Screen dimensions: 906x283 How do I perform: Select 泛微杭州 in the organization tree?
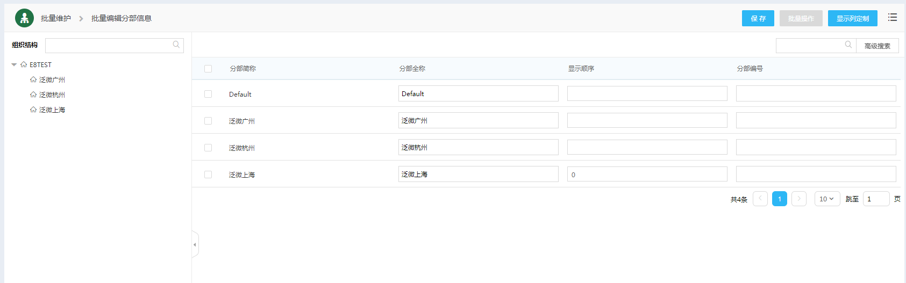point(52,95)
